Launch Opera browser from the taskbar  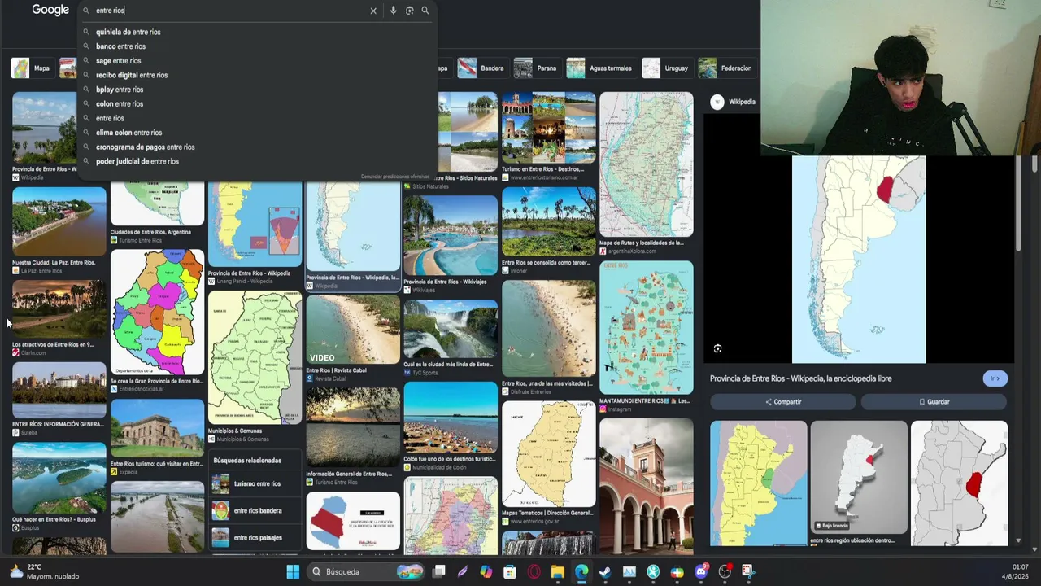[x=534, y=571]
